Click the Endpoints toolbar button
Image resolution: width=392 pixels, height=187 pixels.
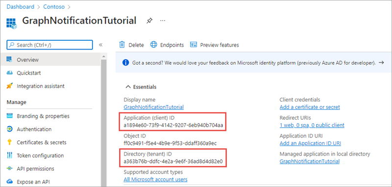167,45
